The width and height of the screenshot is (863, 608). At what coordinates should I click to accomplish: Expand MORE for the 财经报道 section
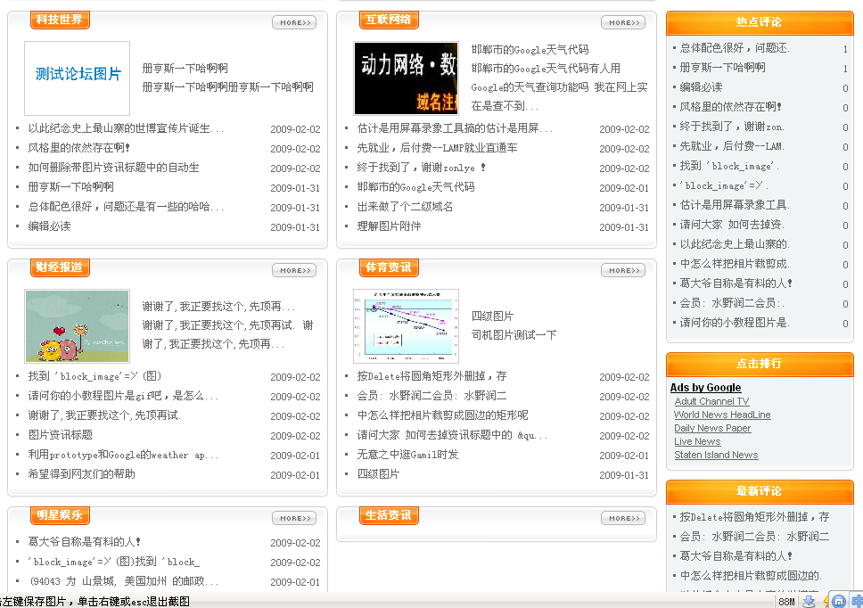click(x=293, y=270)
